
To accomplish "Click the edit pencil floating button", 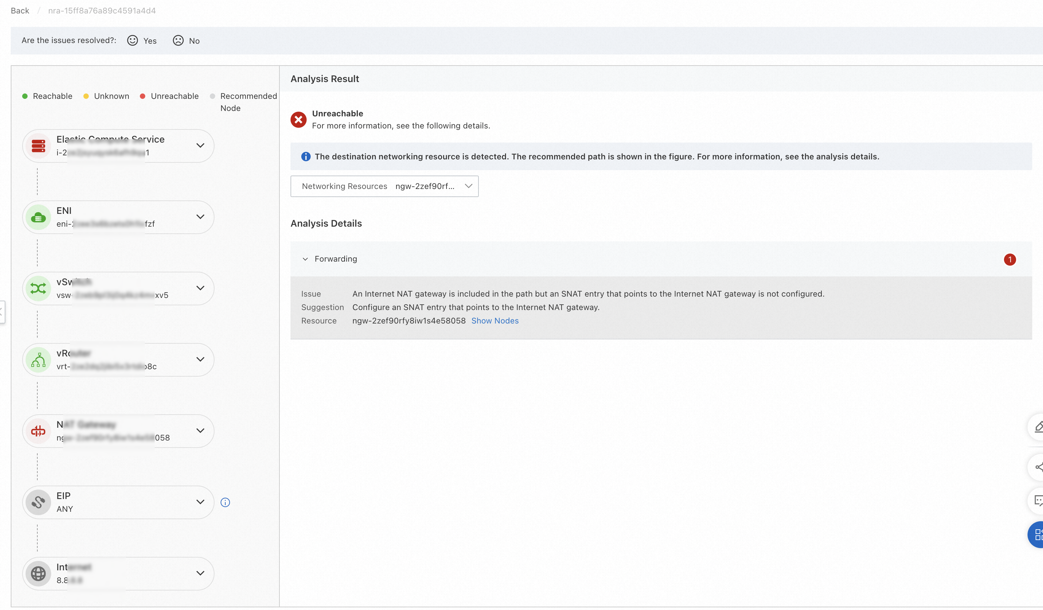I will [1038, 427].
